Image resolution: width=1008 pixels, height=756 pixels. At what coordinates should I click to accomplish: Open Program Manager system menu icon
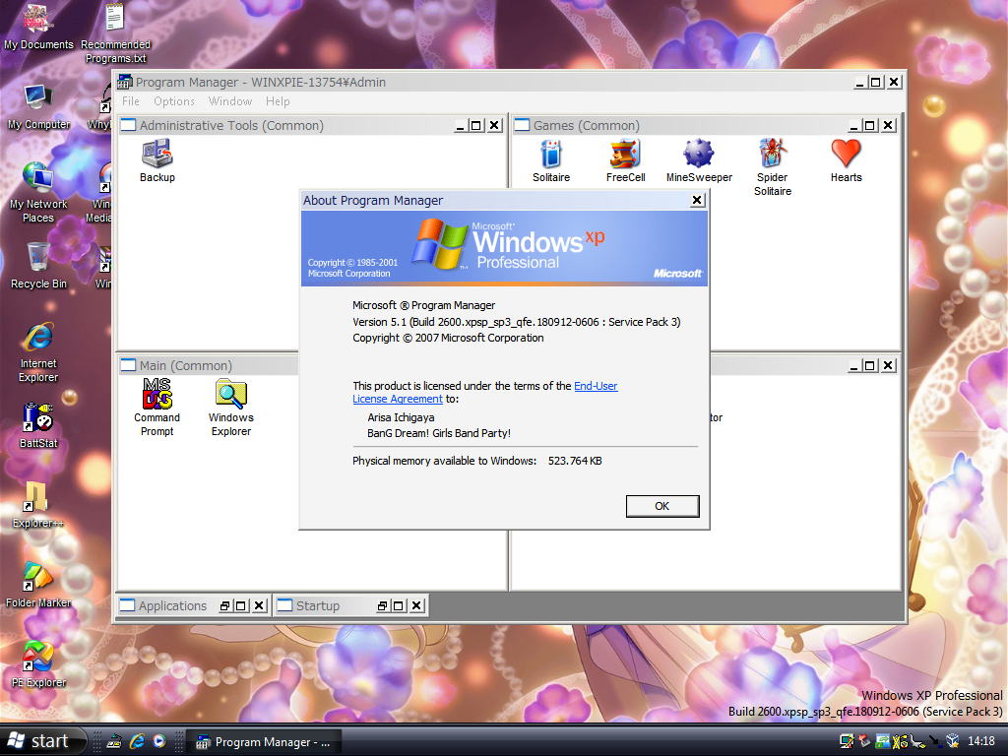click(x=125, y=83)
